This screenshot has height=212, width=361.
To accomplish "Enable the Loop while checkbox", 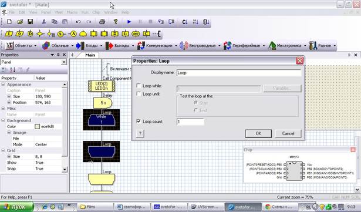I will (x=139, y=86).
